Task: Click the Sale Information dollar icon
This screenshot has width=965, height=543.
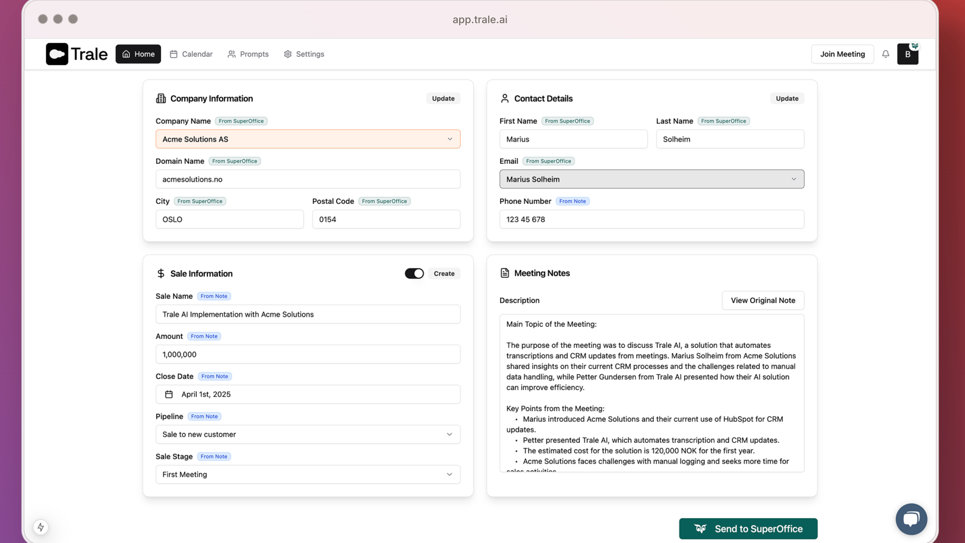Action: pos(161,274)
